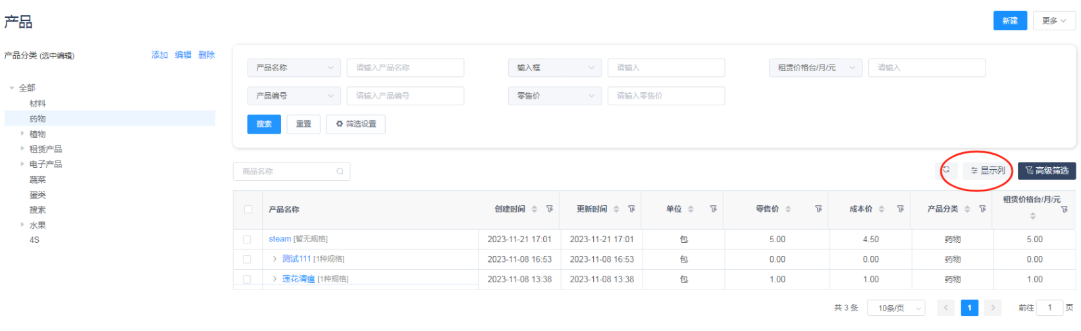Select the 药物 category
Image resolution: width=1081 pixels, height=331 pixels.
38,118
